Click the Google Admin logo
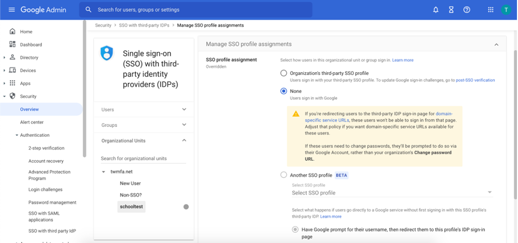518x243 pixels. coord(43,10)
